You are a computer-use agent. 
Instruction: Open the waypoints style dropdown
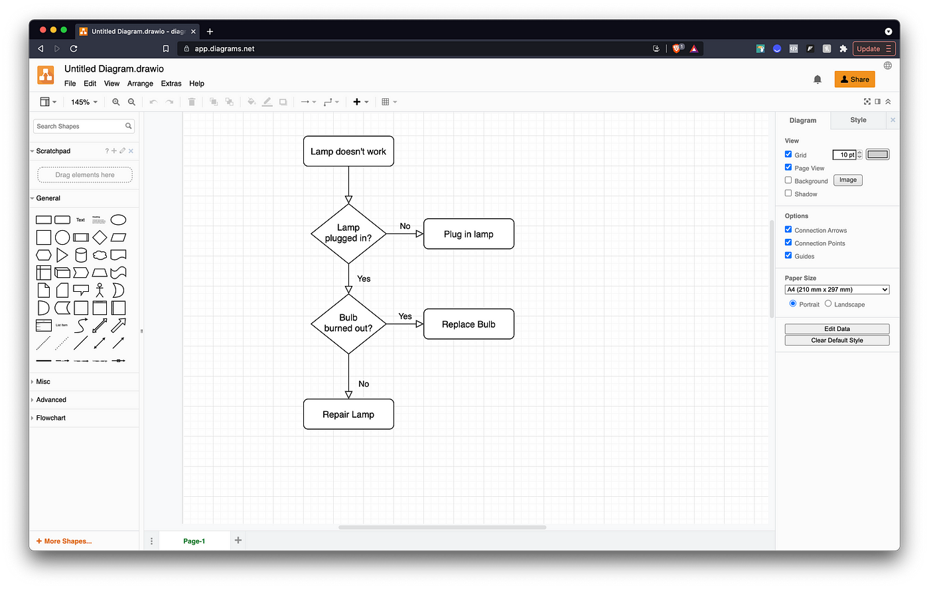pos(331,102)
